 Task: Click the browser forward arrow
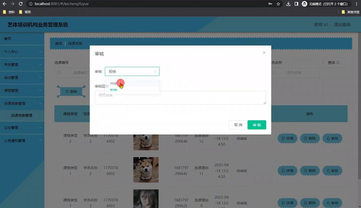(13, 4)
